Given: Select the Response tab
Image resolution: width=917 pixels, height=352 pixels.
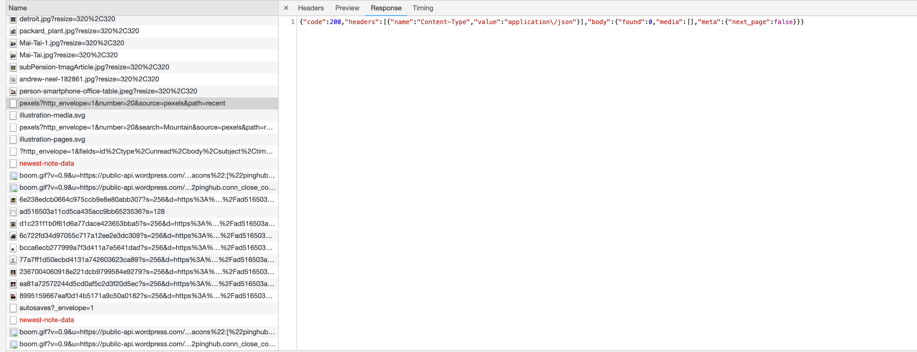Looking at the screenshot, I should pyautogui.click(x=386, y=8).
